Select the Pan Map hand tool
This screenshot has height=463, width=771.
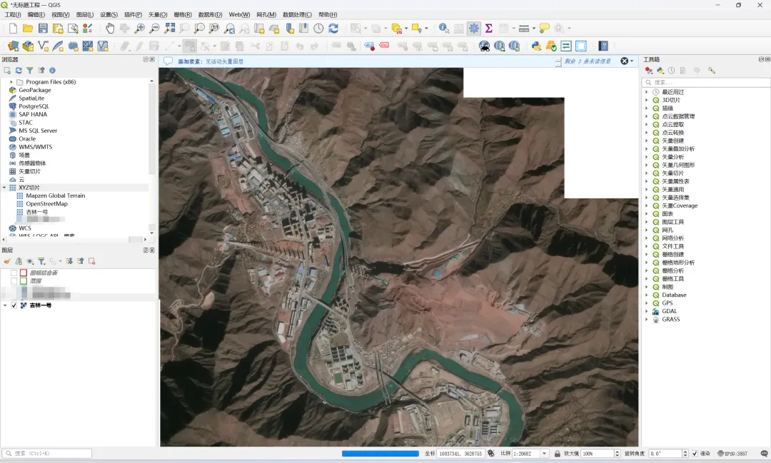110,29
